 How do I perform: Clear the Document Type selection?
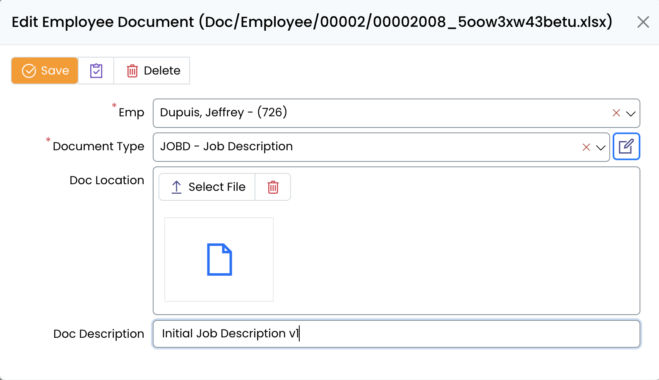click(586, 147)
